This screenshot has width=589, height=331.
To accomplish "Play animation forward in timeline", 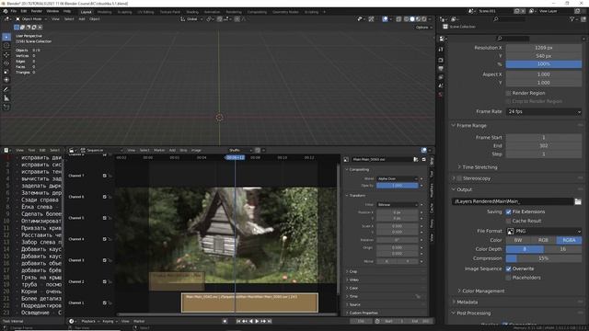I will click(257, 321).
